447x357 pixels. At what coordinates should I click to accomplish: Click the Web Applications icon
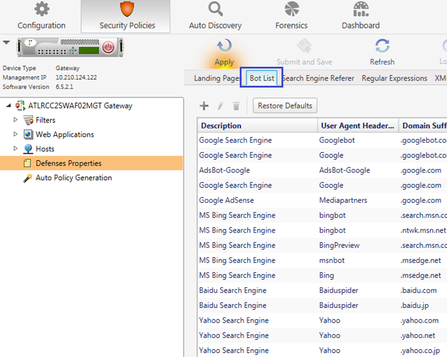click(28, 134)
